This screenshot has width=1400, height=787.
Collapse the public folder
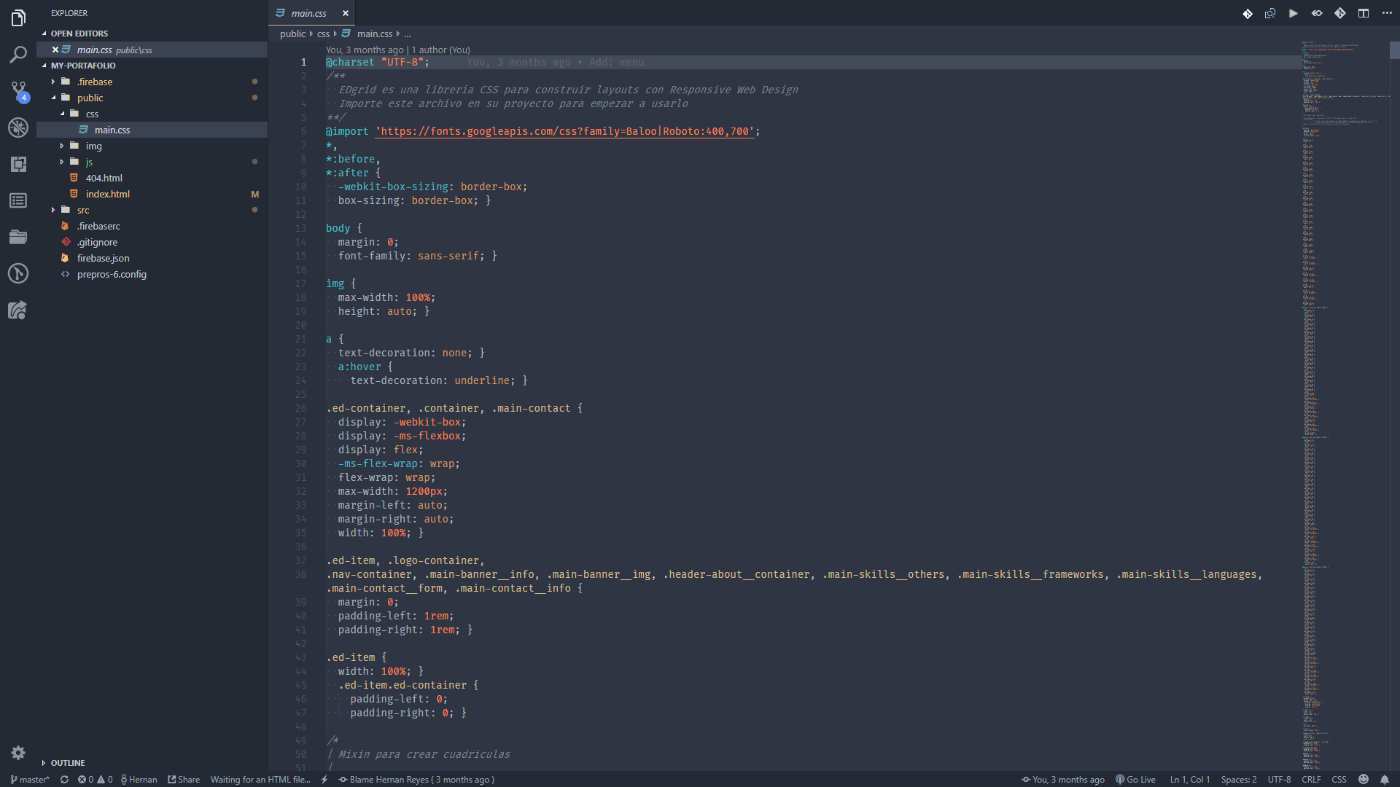point(90,98)
